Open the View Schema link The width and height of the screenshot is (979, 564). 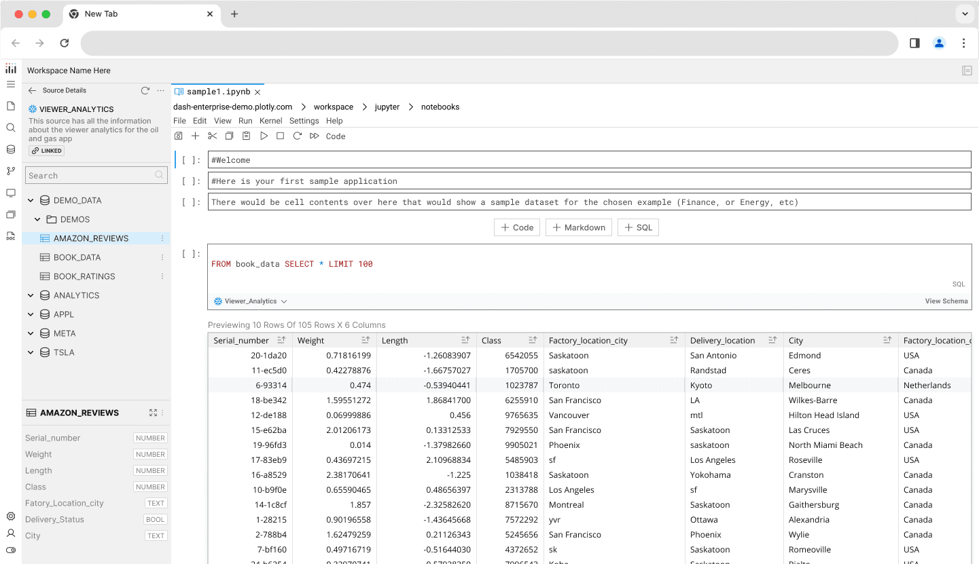(946, 301)
